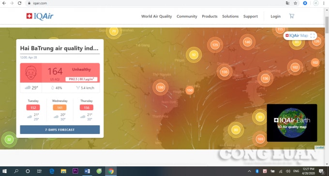Open the World Air Quality menu
This screenshot has height=176, width=329.
[157, 16]
